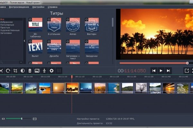Click the 1280x720 16:9 29.97 FPS project settings

click(x=120, y=119)
